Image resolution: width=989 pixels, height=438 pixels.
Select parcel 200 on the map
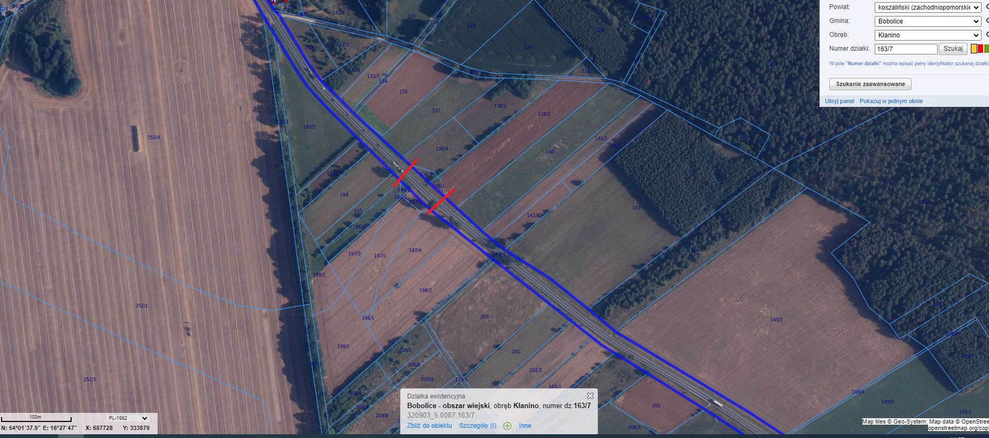484,317
